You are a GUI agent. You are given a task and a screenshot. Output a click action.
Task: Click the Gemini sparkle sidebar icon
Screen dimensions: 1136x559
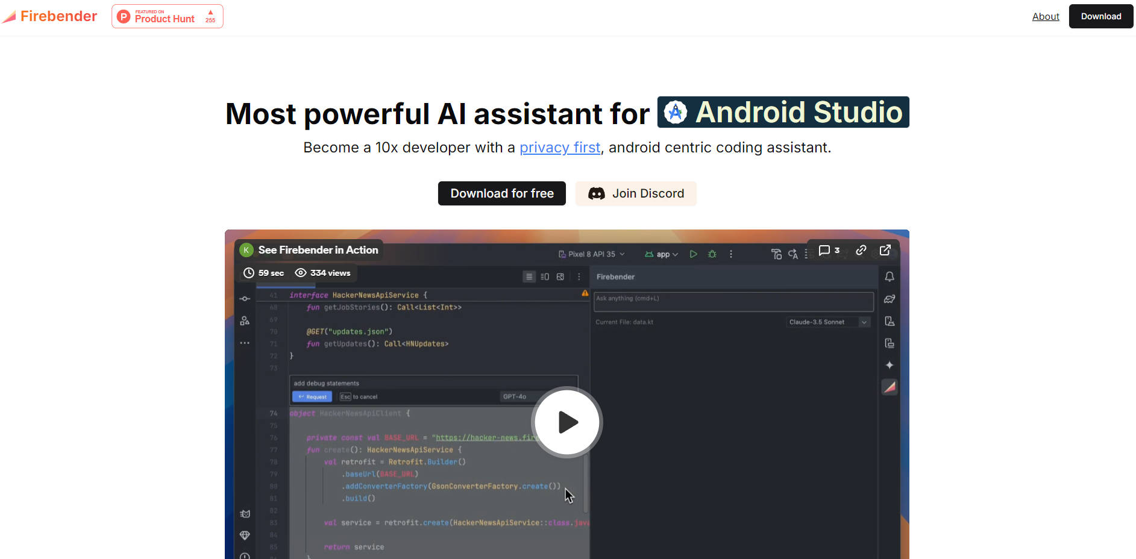[889, 365]
